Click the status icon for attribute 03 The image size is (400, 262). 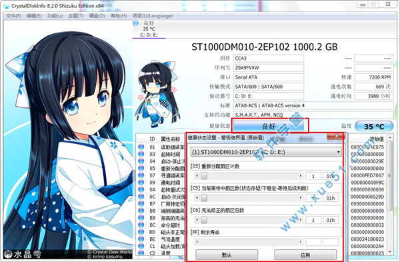pyautogui.click(x=141, y=154)
